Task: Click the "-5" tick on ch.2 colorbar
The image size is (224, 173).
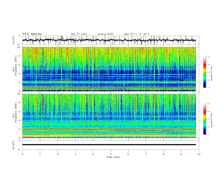Action: (x=209, y=119)
